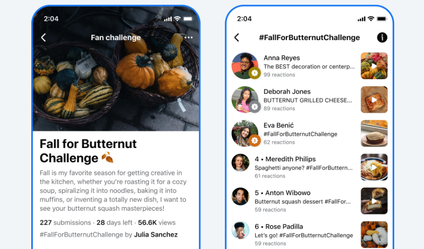Open Rose Padilla's pumpkin photo thumbnail
Image resolution: width=424 pixels, height=249 pixels.
374,235
